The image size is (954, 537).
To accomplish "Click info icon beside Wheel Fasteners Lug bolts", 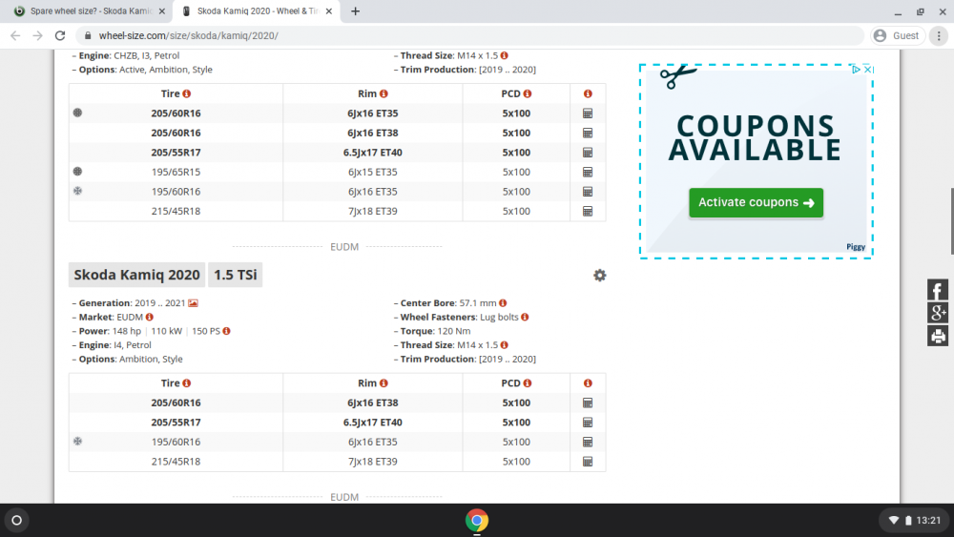I will (525, 317).
